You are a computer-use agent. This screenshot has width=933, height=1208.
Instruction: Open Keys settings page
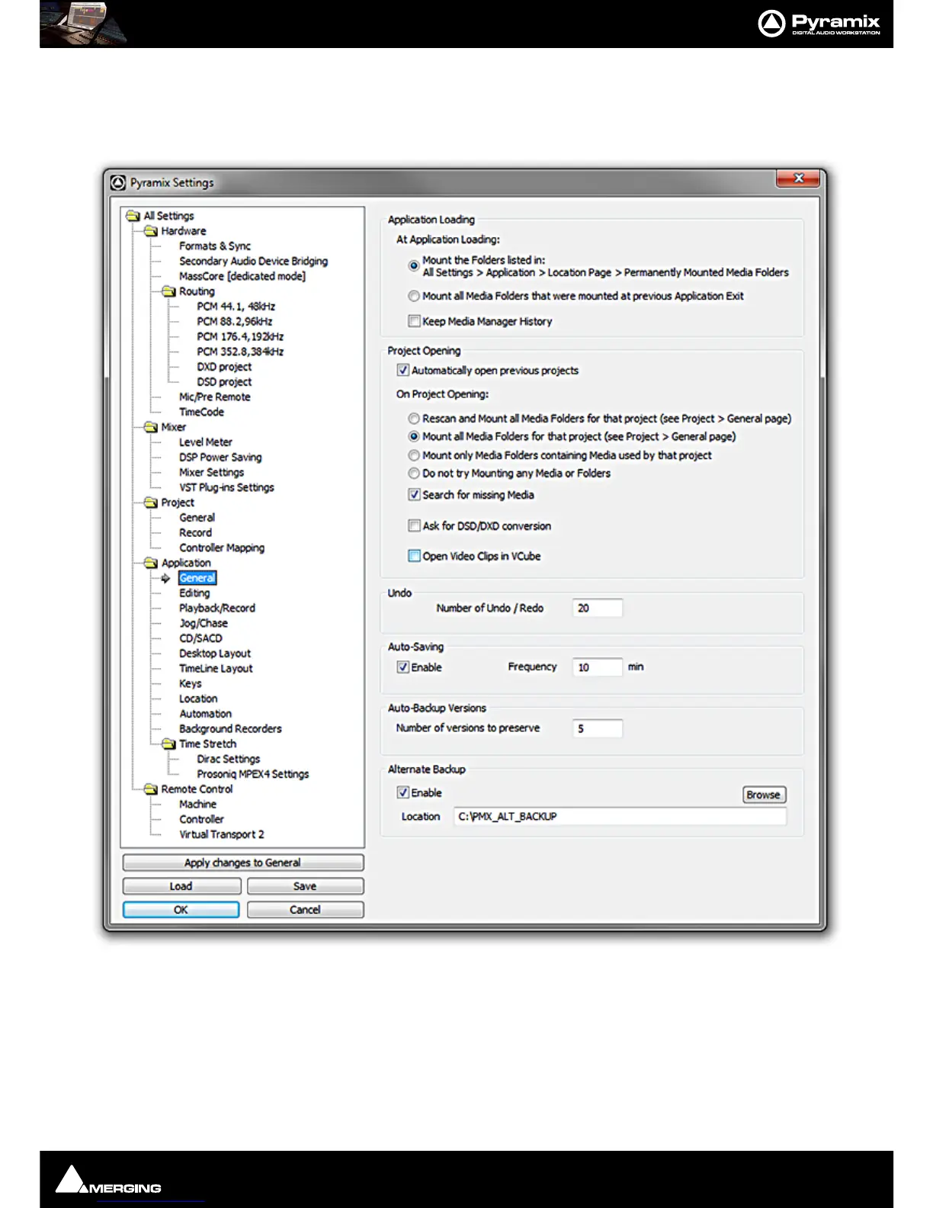tap(190, 683)
